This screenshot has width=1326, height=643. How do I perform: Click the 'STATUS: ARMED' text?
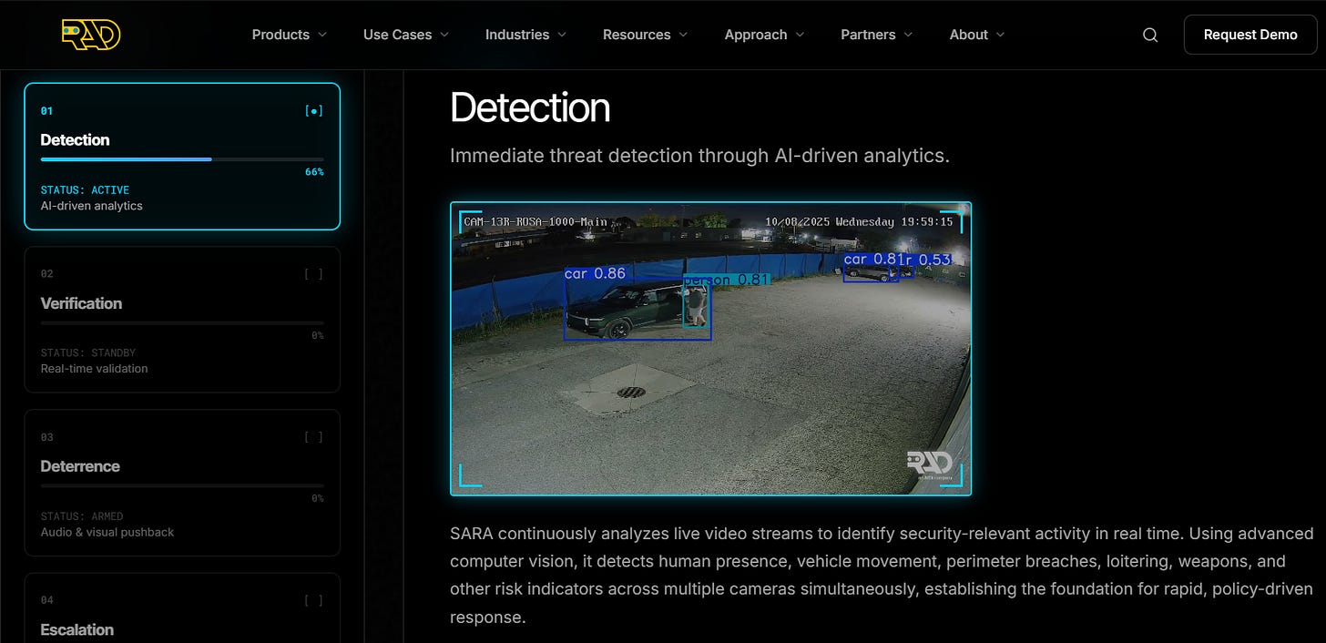(82, 516)
